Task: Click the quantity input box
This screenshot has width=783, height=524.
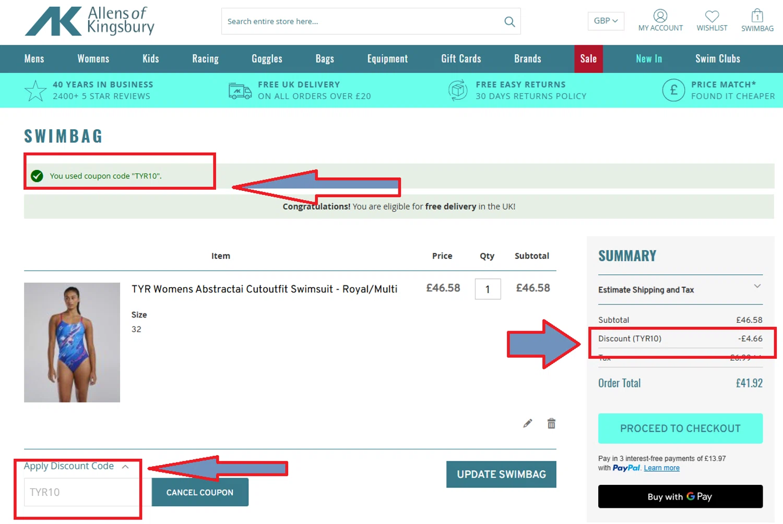Action: pos(488,289)
